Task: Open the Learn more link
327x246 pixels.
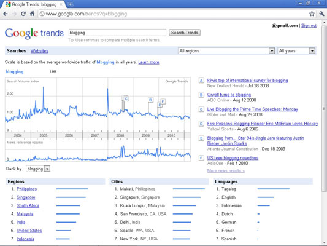Action: [148, 62]
